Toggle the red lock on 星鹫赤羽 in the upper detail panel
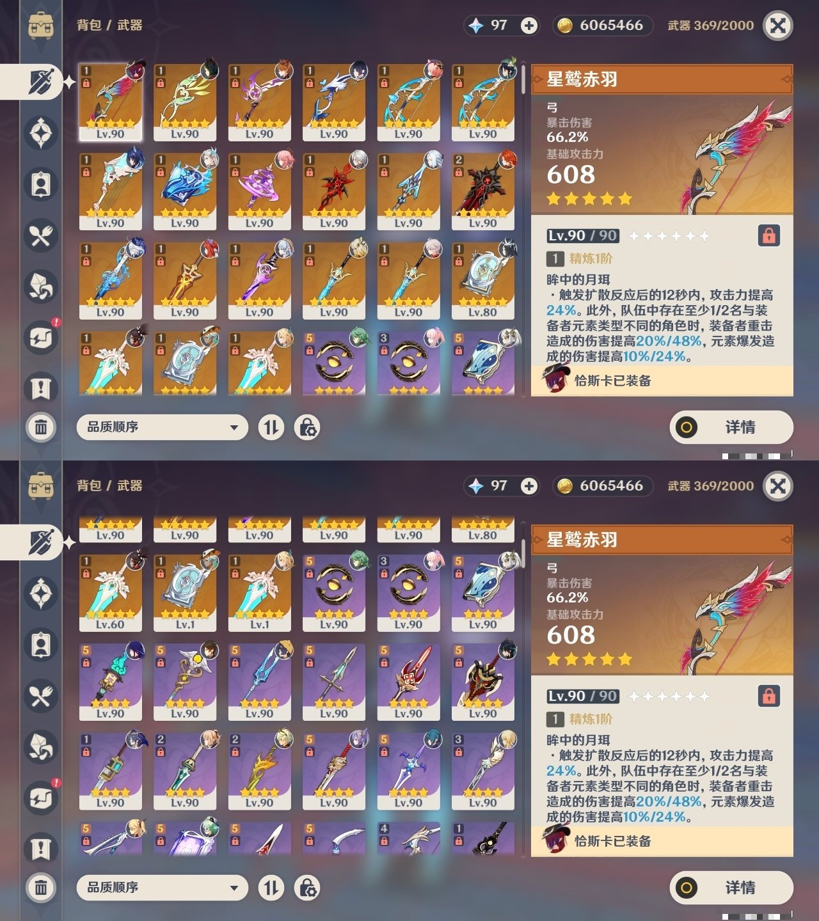Viewport: 819px width, 921px height. click(x=768, y=235)
